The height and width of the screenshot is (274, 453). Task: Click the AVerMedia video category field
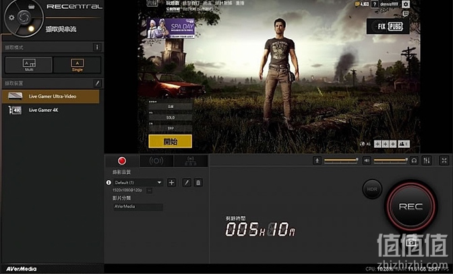[138, 207]
